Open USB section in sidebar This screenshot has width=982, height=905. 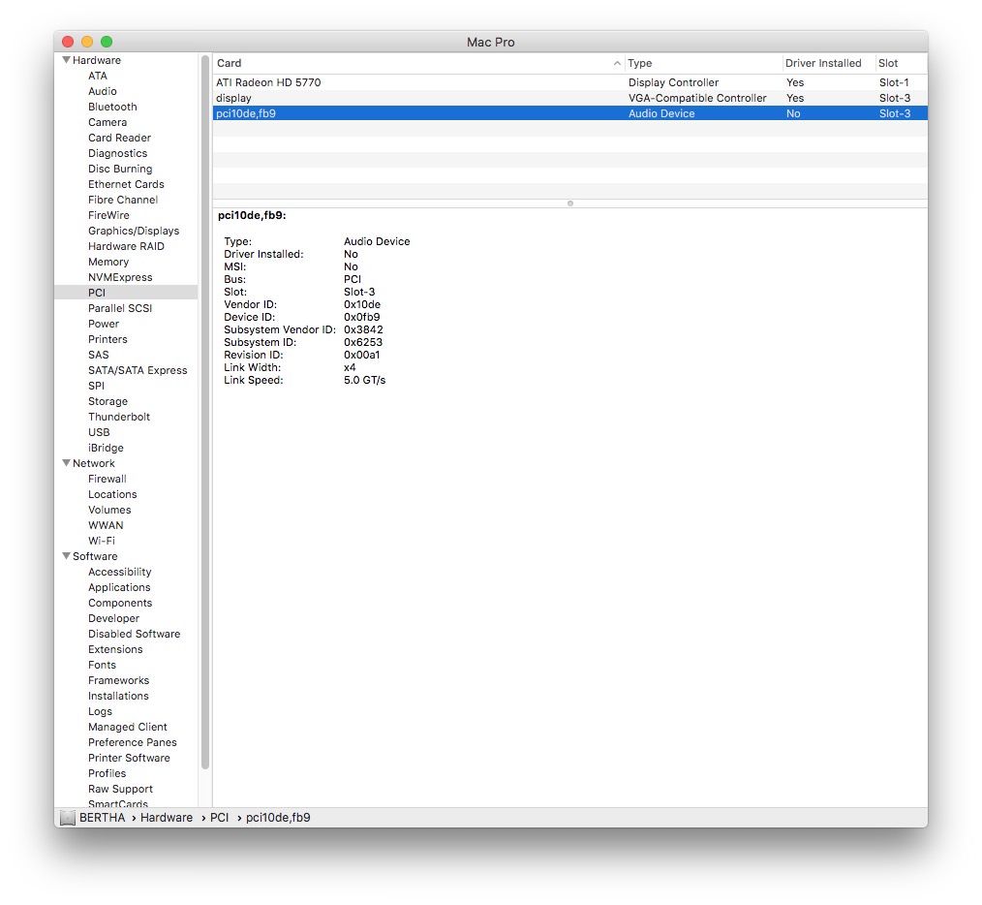pyautogui.click(x=99, y=432)
